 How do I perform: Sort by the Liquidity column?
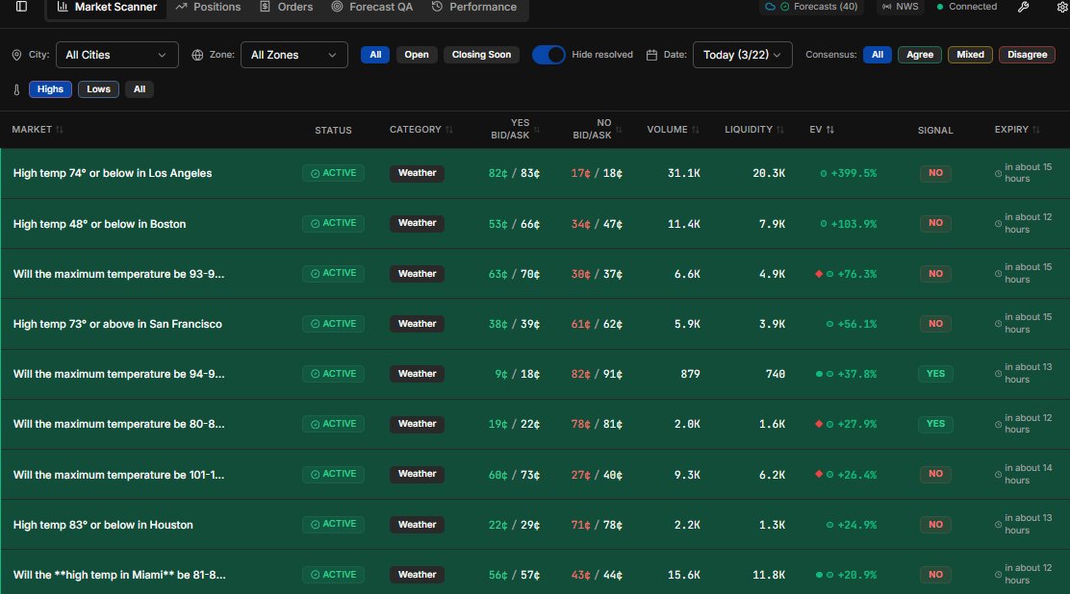click(x=754, y=130)
